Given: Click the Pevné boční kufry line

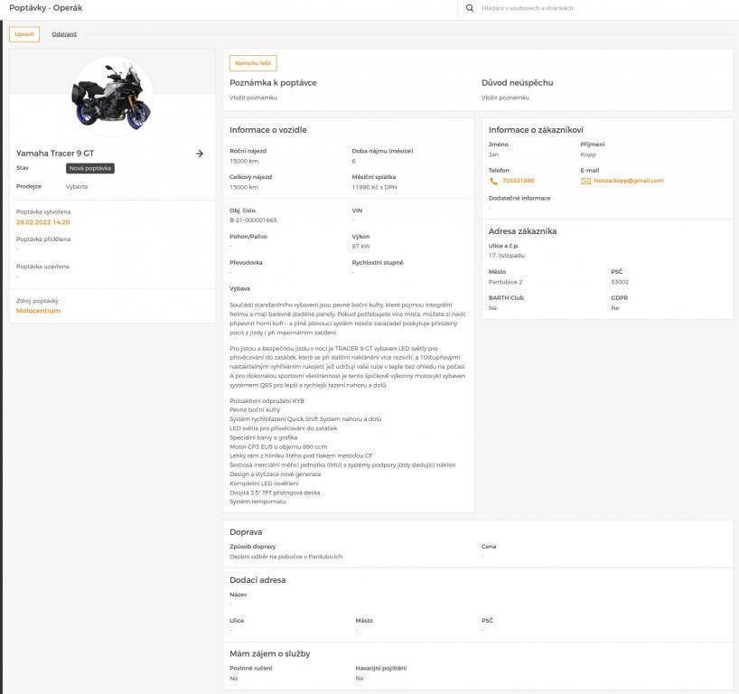Looking at the screenshot, I should (x=255, y=409).
